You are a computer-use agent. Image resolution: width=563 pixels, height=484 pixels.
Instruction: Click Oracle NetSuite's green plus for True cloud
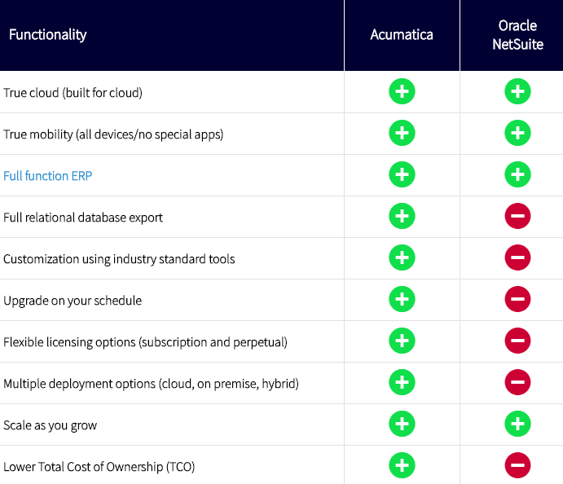(517, 91)
